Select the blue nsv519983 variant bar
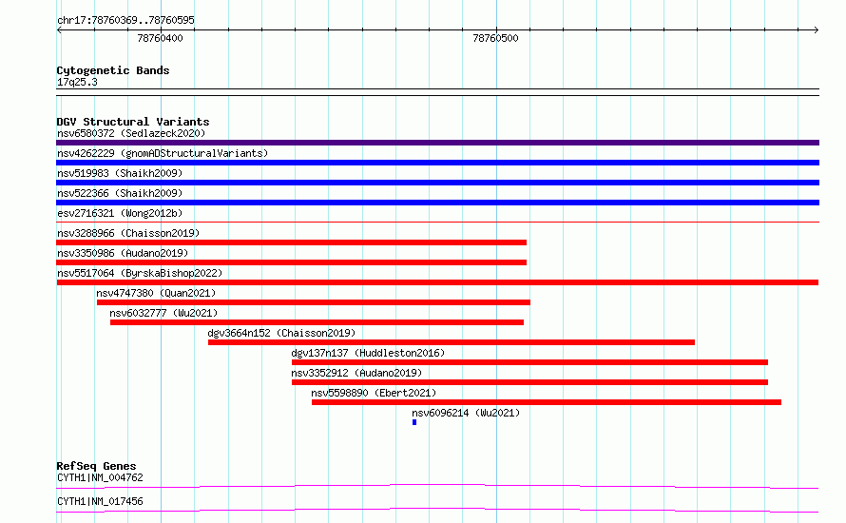This screenshot has width=846, height=523. tap(437, 183)
